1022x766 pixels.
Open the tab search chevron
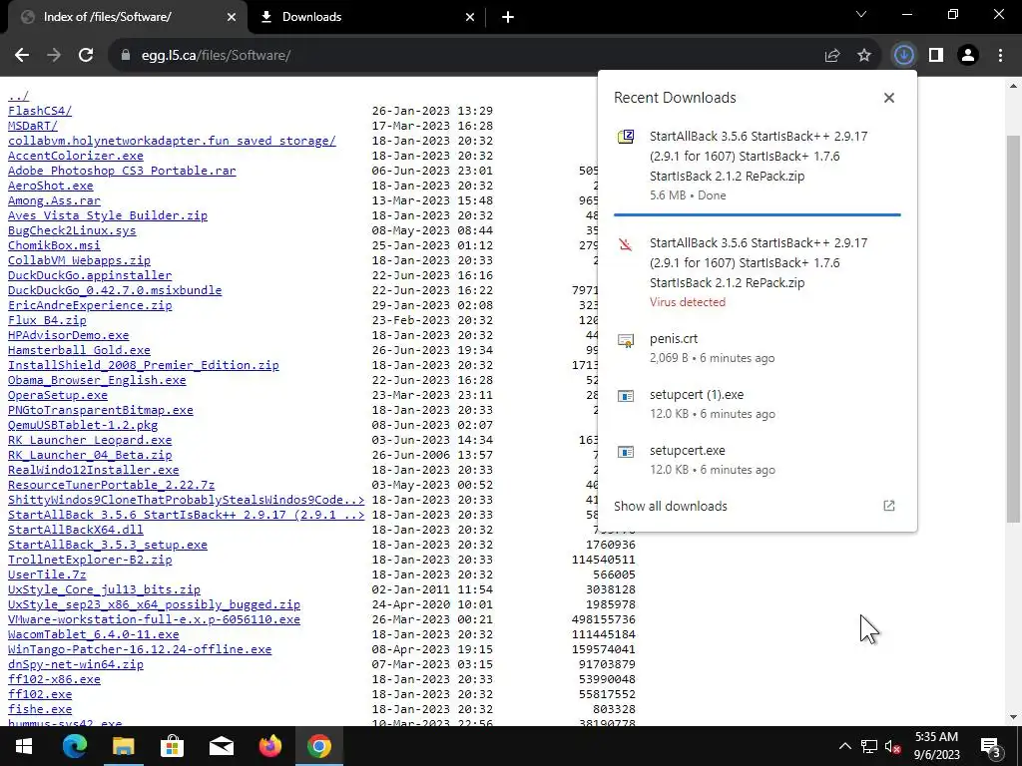pyautogui.click(x=861, y=14)
